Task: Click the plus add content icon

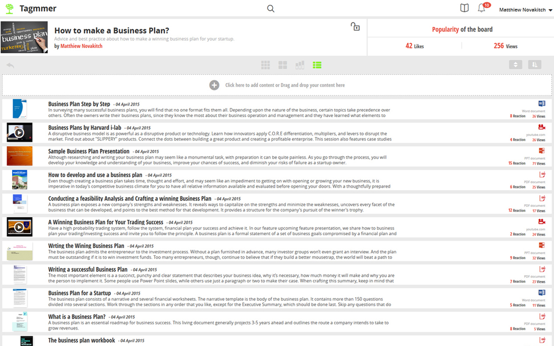Action: click(214, 85)
